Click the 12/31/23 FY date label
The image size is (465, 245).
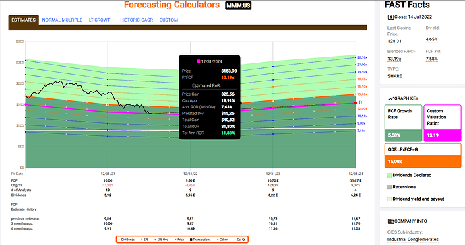(273, 174)
